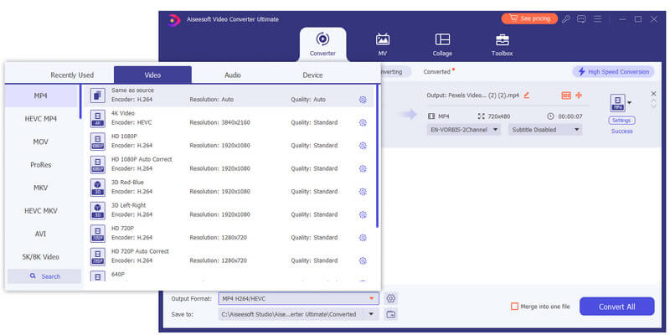670x335 pixels.
Task: Click the red cut/trim icon on video item
Action: click(x=579, y=95)
